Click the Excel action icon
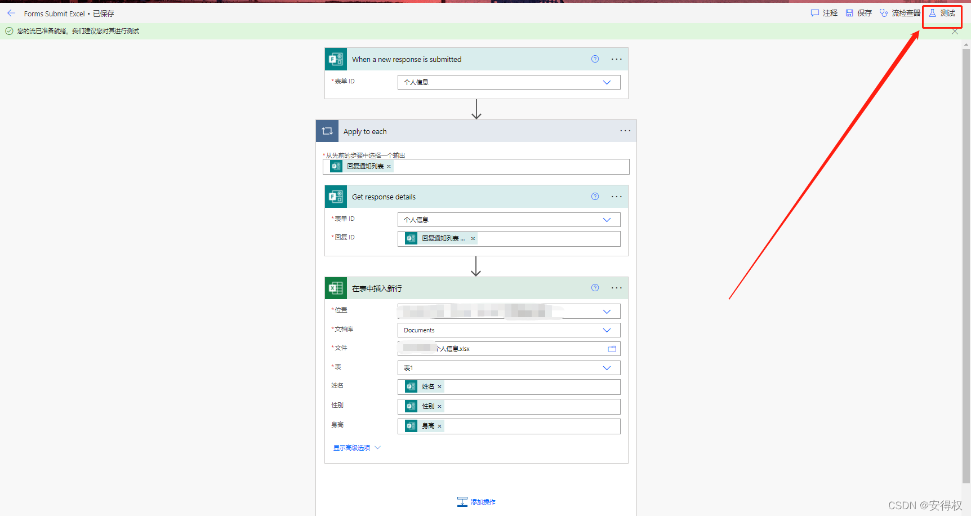Image resolution: width=971 pixels, height=516 pixels. pos(336,288)
